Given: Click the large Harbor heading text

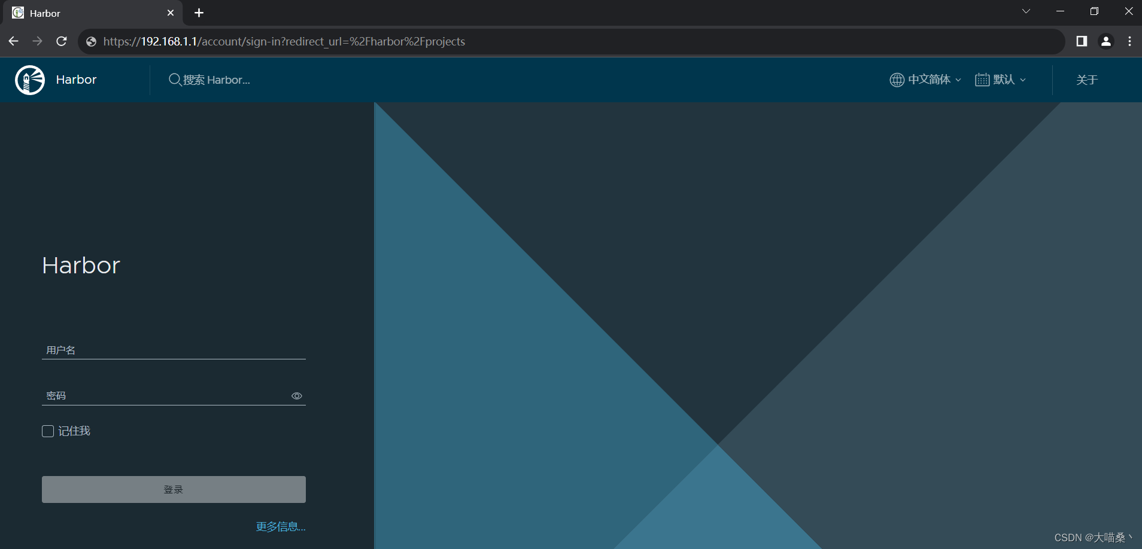Looking at the screenshot, I should (x=81, y=266).
